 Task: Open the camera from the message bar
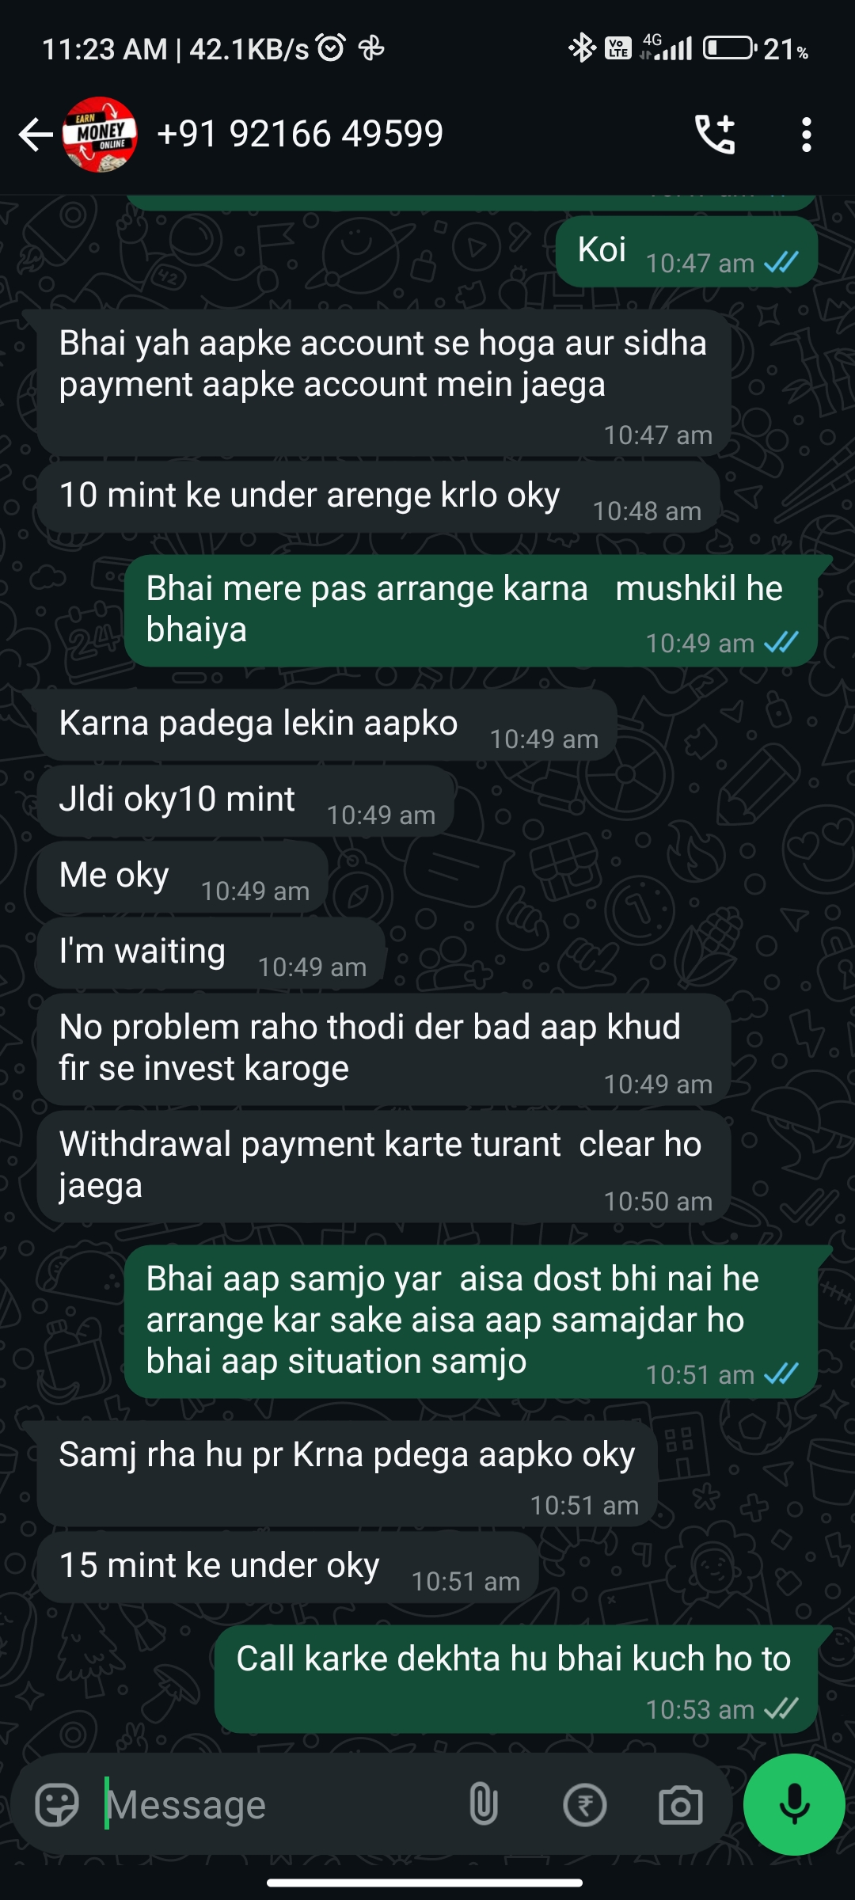pyautogui.click(x=681, y=1805)
